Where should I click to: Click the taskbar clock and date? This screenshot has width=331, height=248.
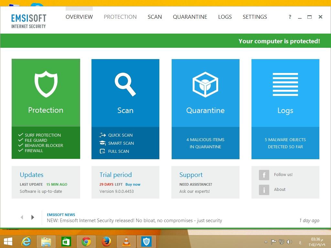(317, 242)
